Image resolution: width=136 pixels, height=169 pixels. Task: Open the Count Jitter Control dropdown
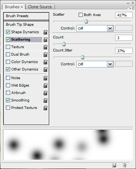click(x=95, y=64)
